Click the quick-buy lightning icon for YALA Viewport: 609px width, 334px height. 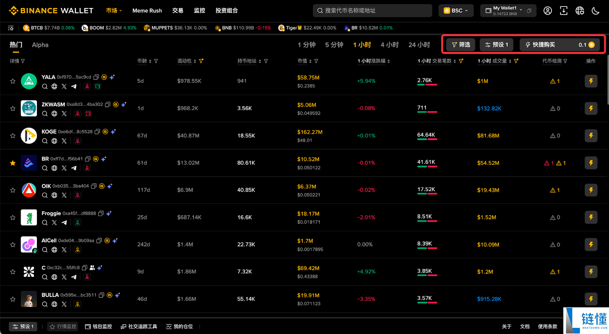tap(591, 81)
